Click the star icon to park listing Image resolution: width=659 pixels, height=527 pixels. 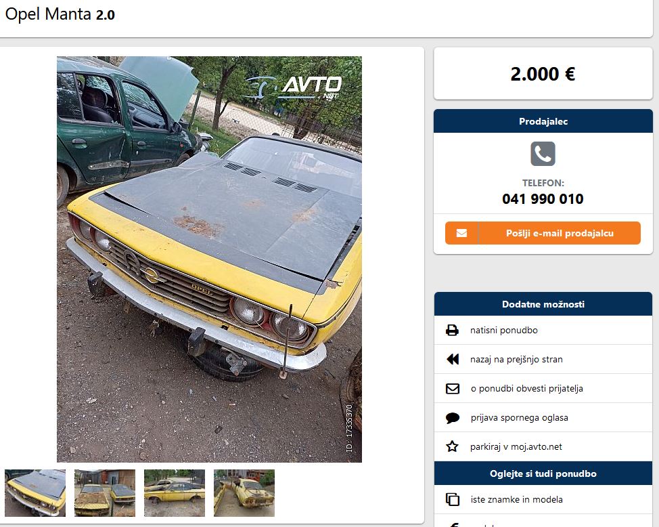(452, 446)
